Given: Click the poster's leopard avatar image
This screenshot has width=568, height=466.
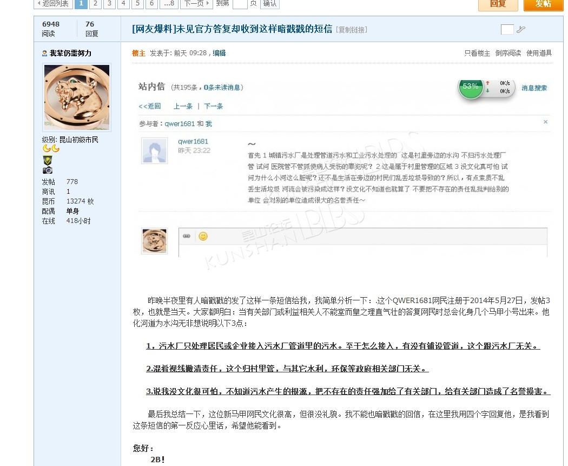Looking at the screenshot, I should (77, 97).
